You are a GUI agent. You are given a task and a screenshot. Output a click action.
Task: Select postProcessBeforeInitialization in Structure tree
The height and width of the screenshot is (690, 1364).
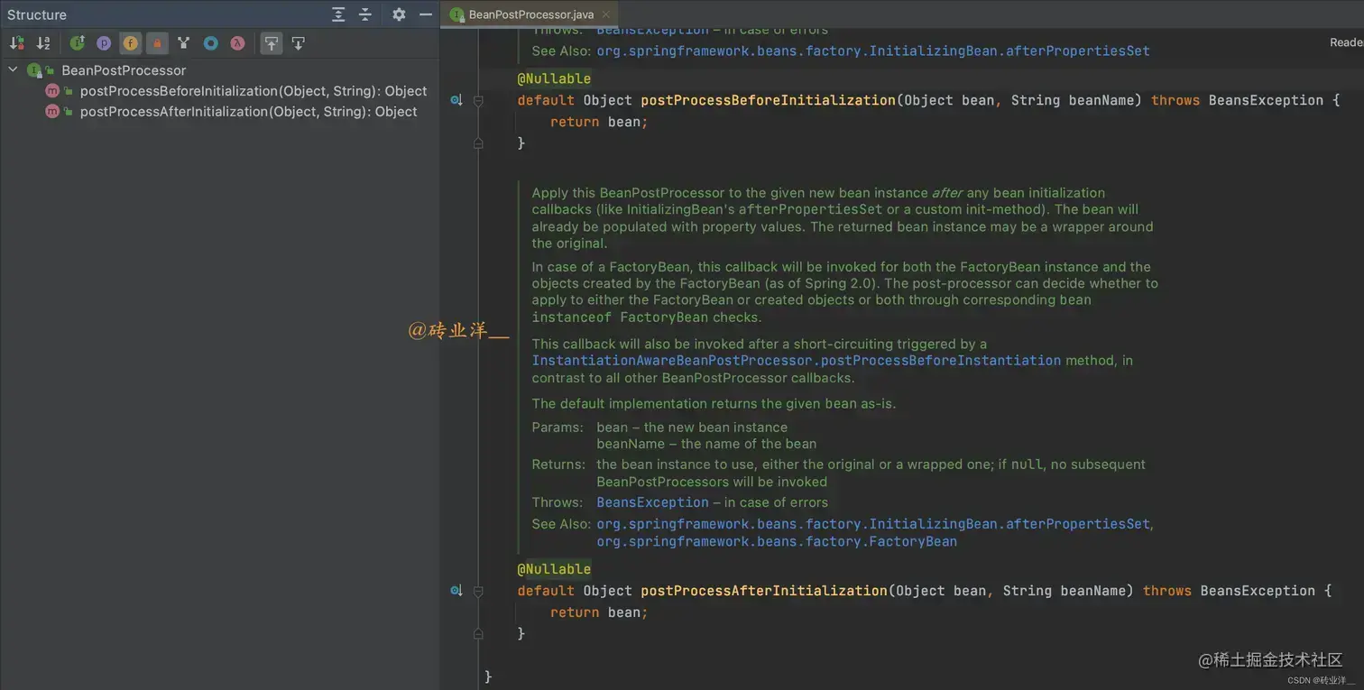[253, 91]
